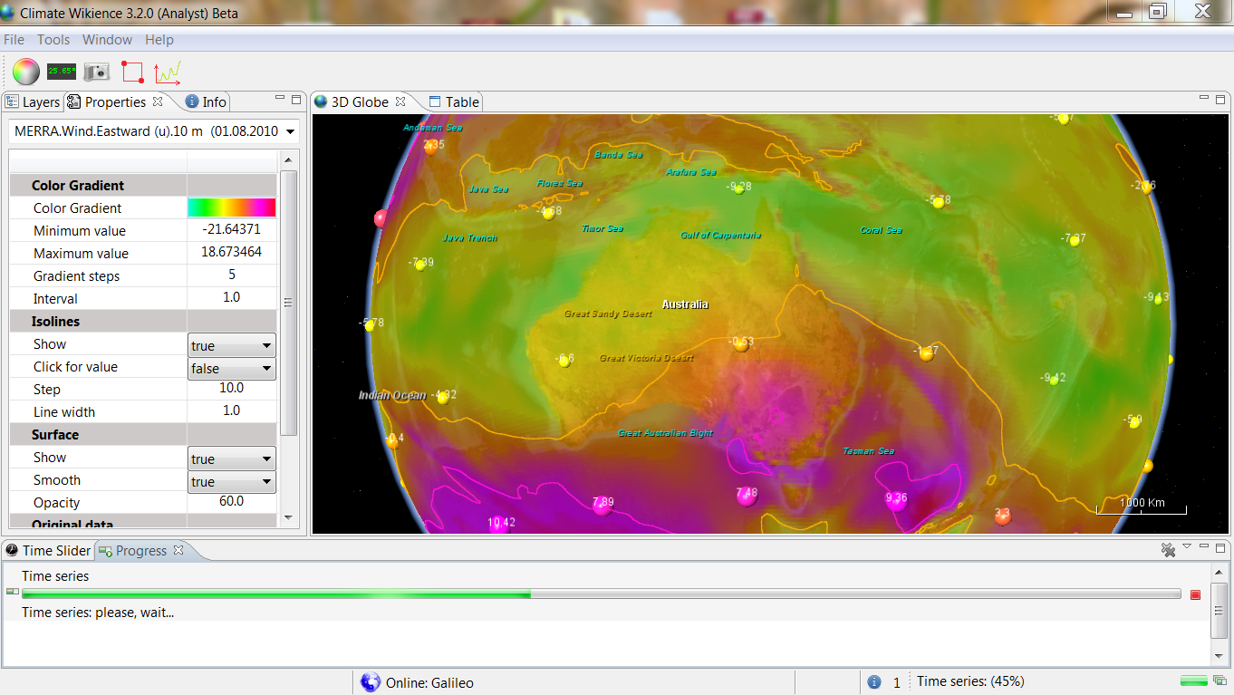Click the green status bar progress indicator
1234x695 pixels.
1194,681
